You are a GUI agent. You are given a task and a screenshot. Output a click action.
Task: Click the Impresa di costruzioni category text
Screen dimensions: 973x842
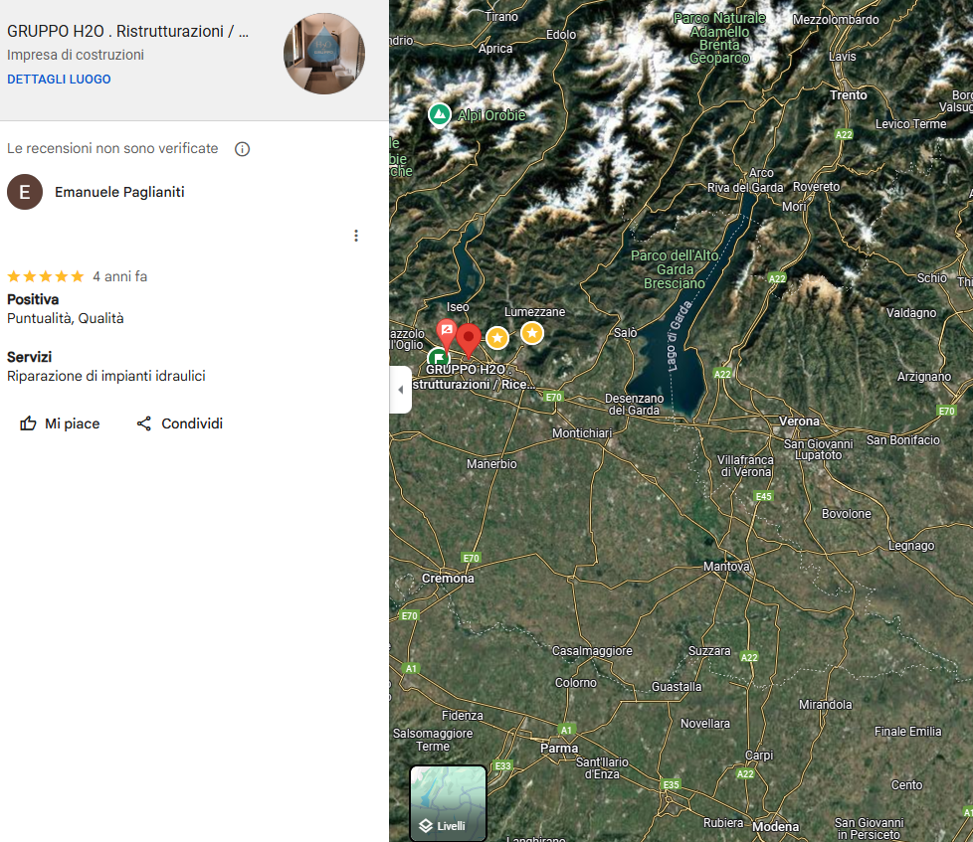coord(75,55)
